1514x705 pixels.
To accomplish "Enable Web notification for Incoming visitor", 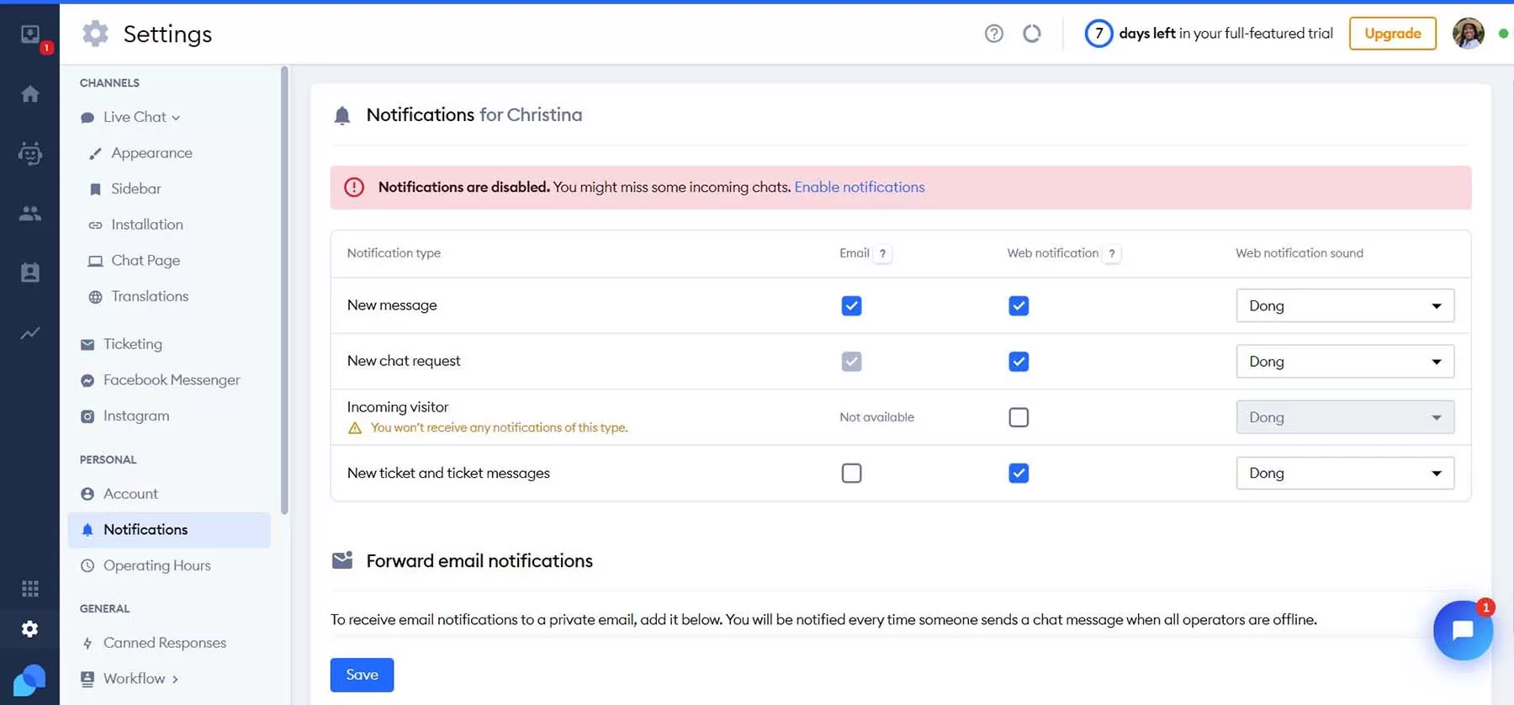I will point(1018,417).
